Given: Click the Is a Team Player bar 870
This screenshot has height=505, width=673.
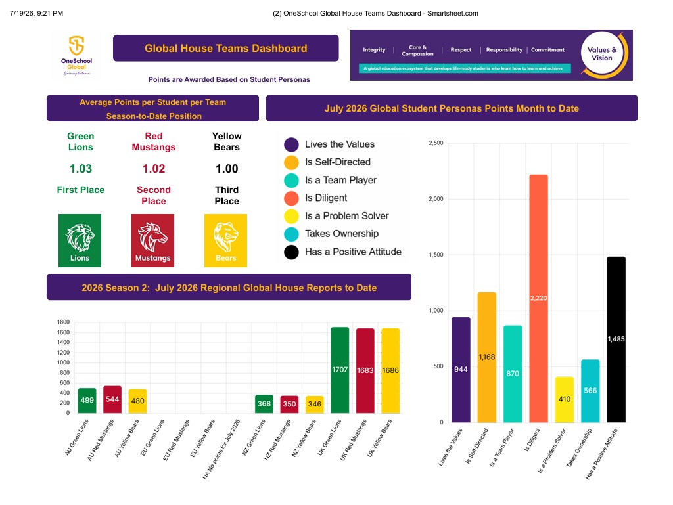Looking at the screenshot, I should 513,374.
